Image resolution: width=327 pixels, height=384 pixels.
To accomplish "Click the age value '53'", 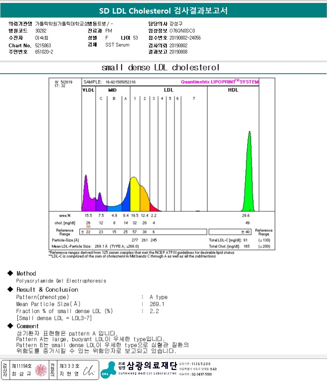I will coord(135,38).
